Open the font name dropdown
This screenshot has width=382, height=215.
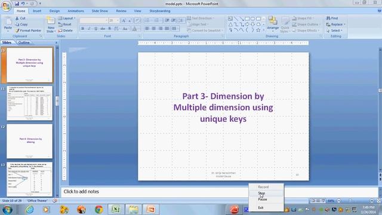coord(106,20)
